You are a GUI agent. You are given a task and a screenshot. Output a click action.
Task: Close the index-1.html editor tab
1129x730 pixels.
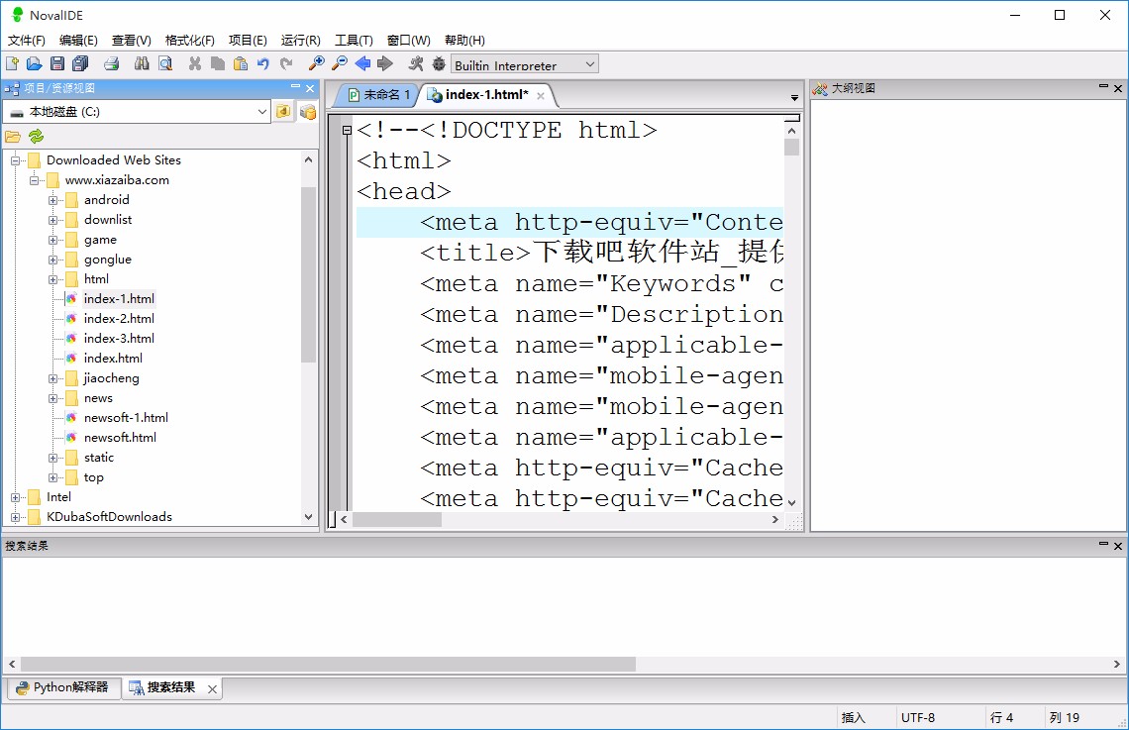click(540, 96)
